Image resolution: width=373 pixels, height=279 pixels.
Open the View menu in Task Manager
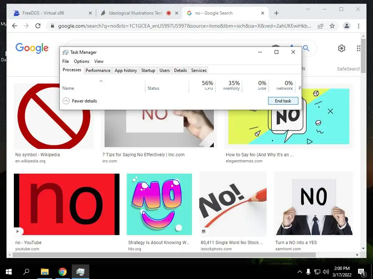tap(99, 61)
